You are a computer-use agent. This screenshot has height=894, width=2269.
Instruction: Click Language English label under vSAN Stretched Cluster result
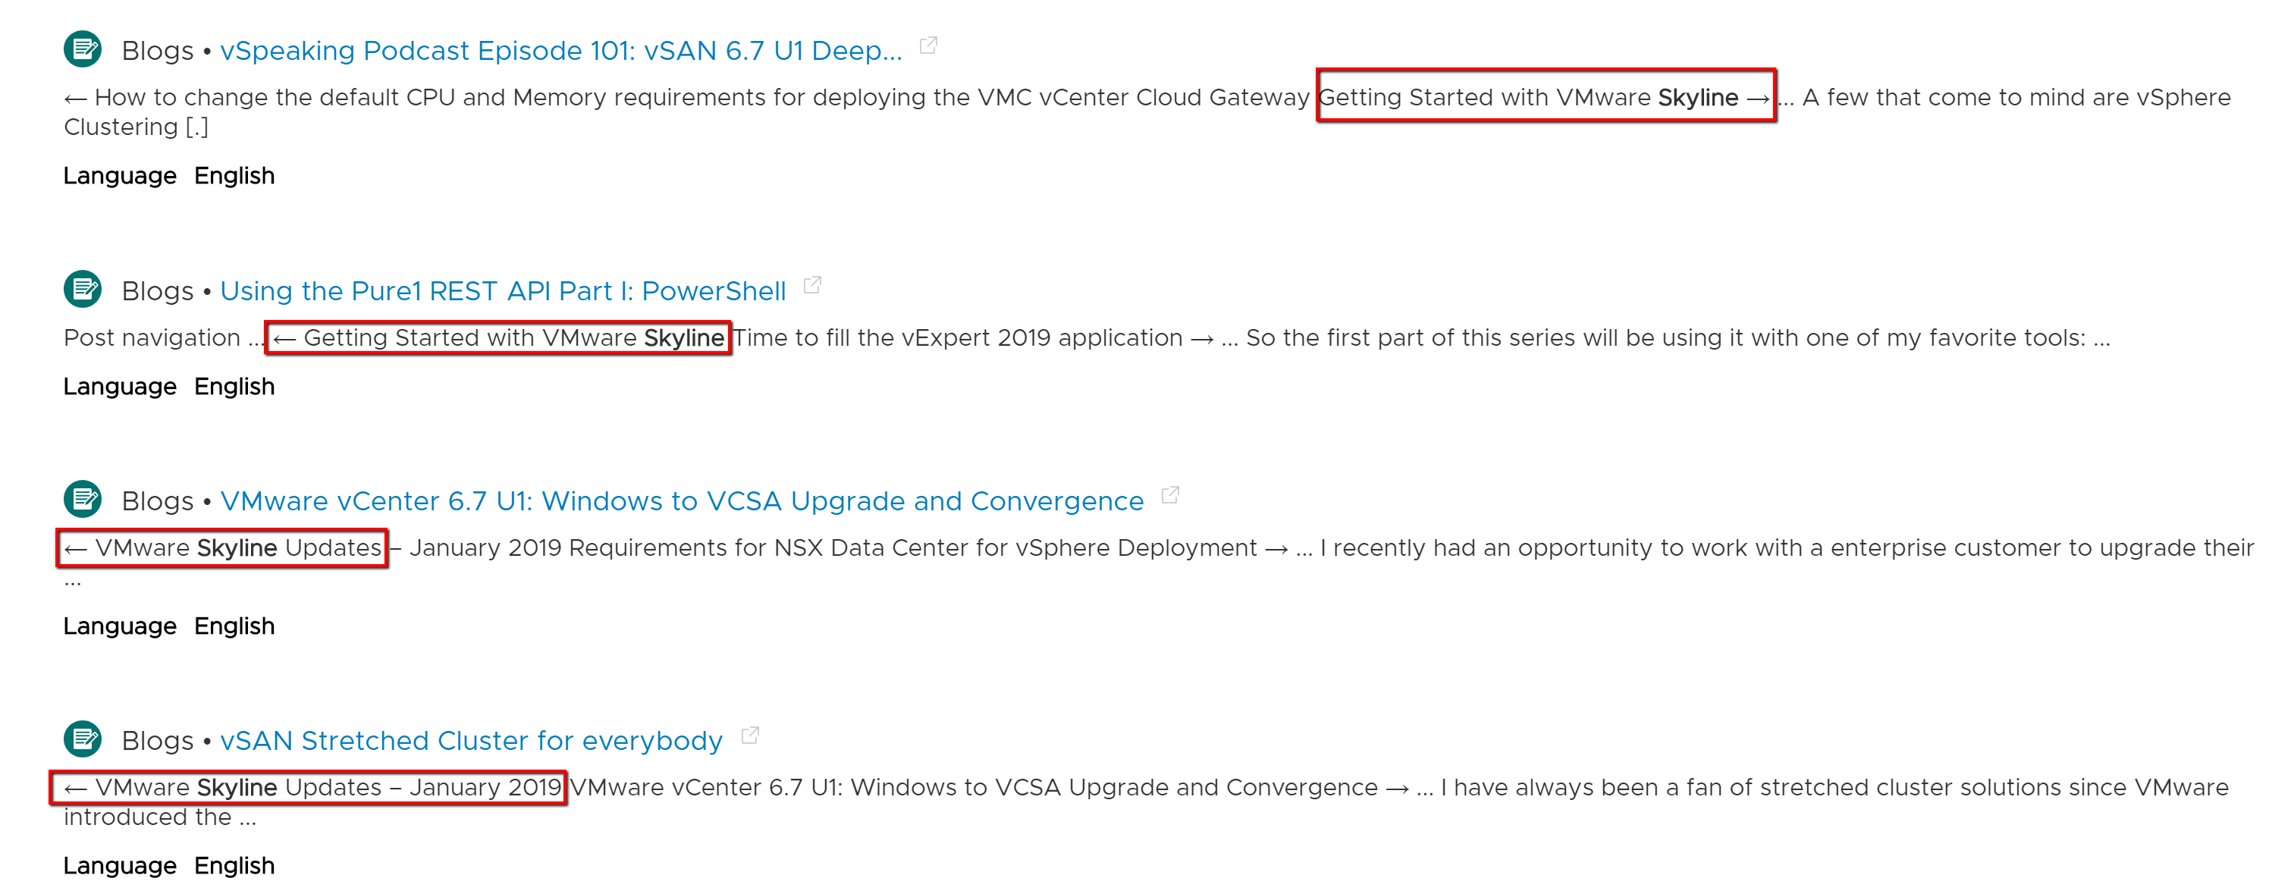[169, 866]
